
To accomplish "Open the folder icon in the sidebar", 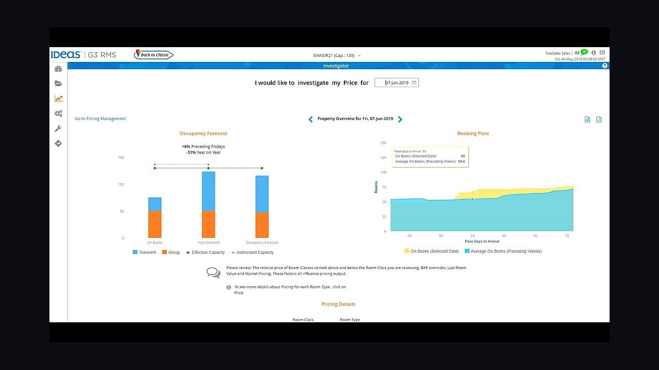I will 58,83.
